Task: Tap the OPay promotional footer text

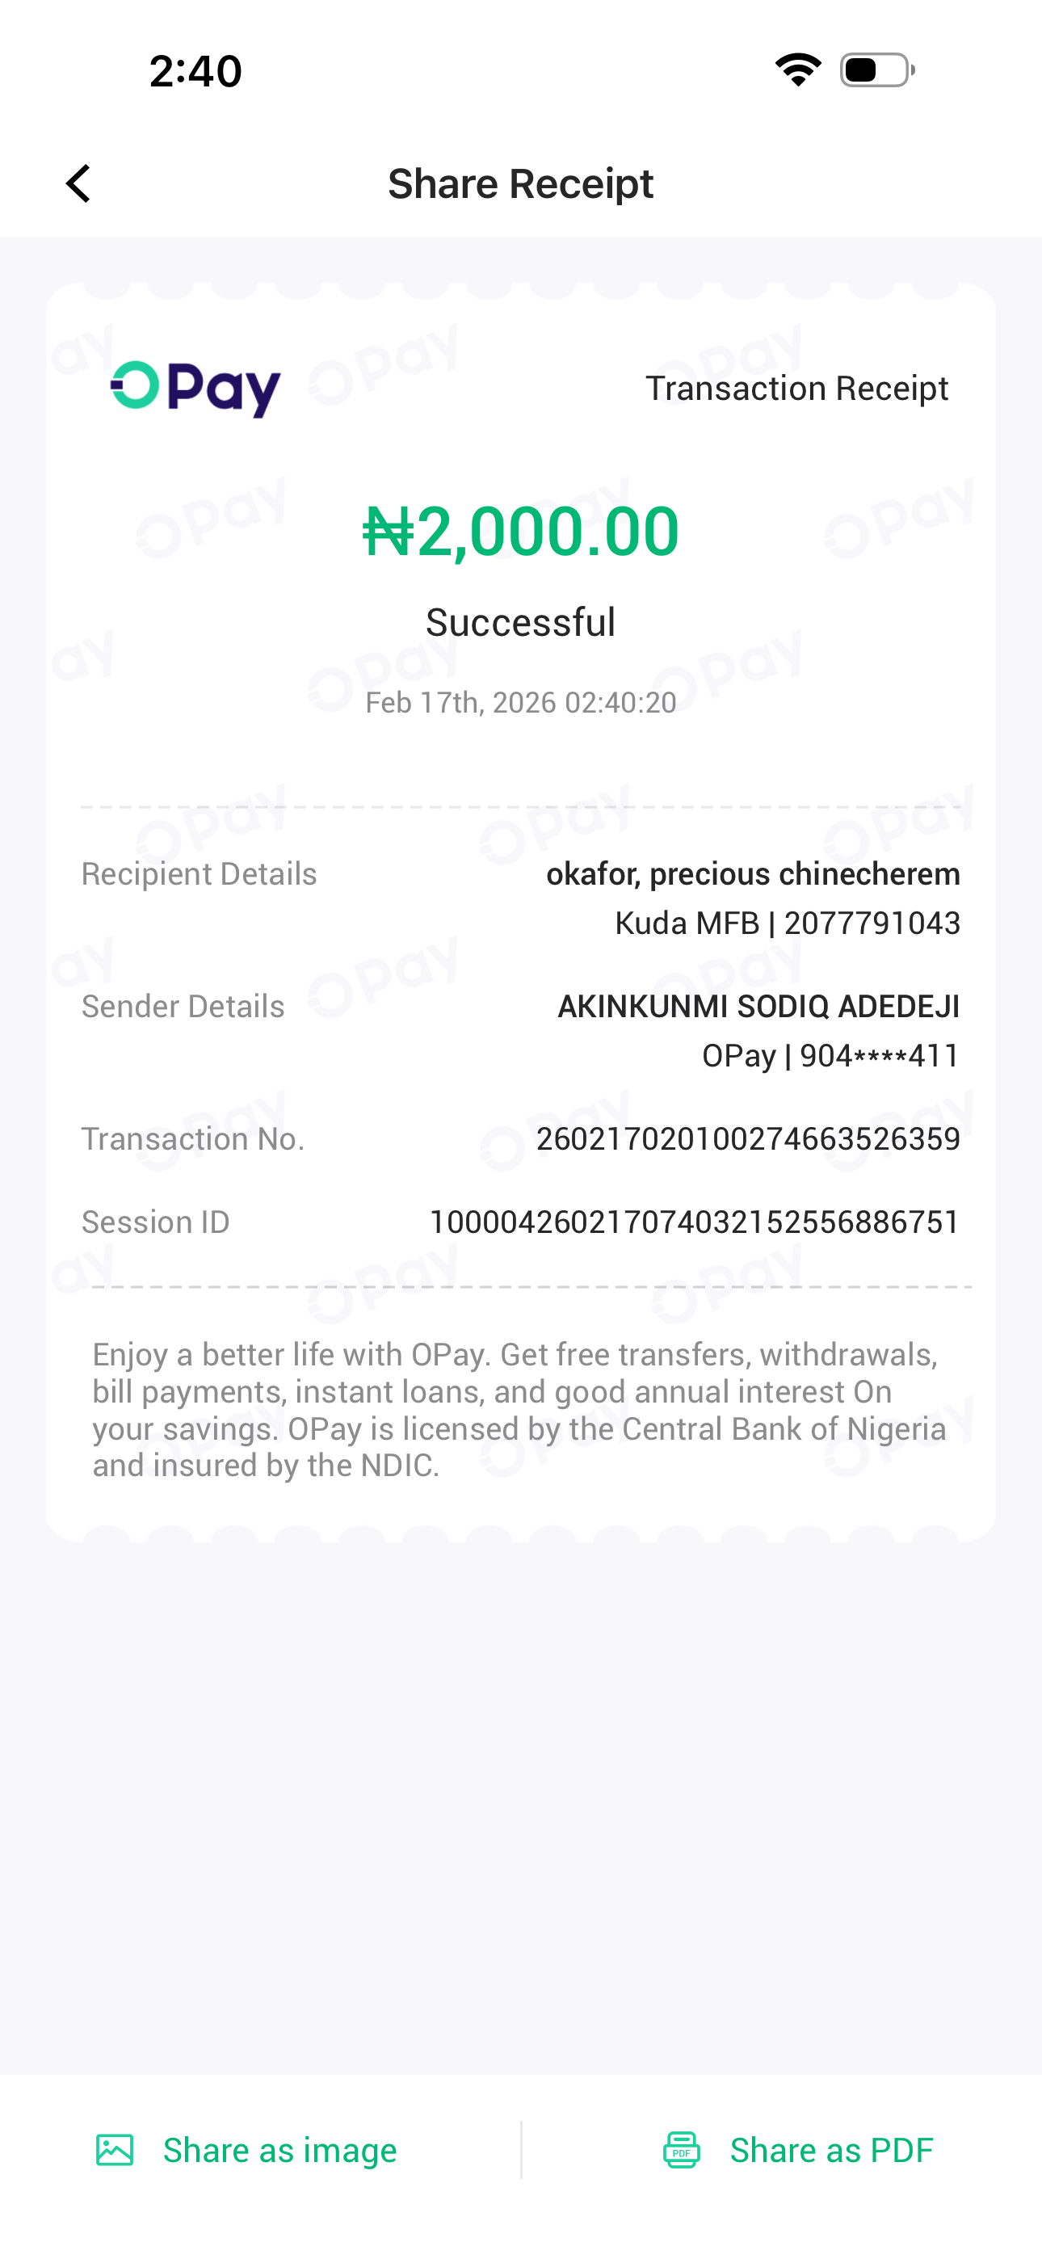Action: [x=519, y=1410]
